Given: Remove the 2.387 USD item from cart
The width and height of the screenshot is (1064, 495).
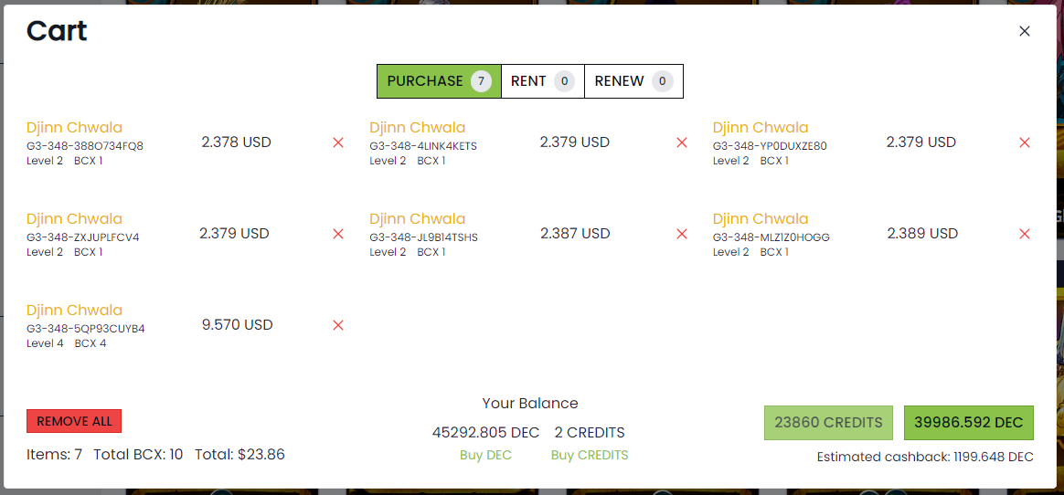Looking at the screenshot, I should [682, 234].
